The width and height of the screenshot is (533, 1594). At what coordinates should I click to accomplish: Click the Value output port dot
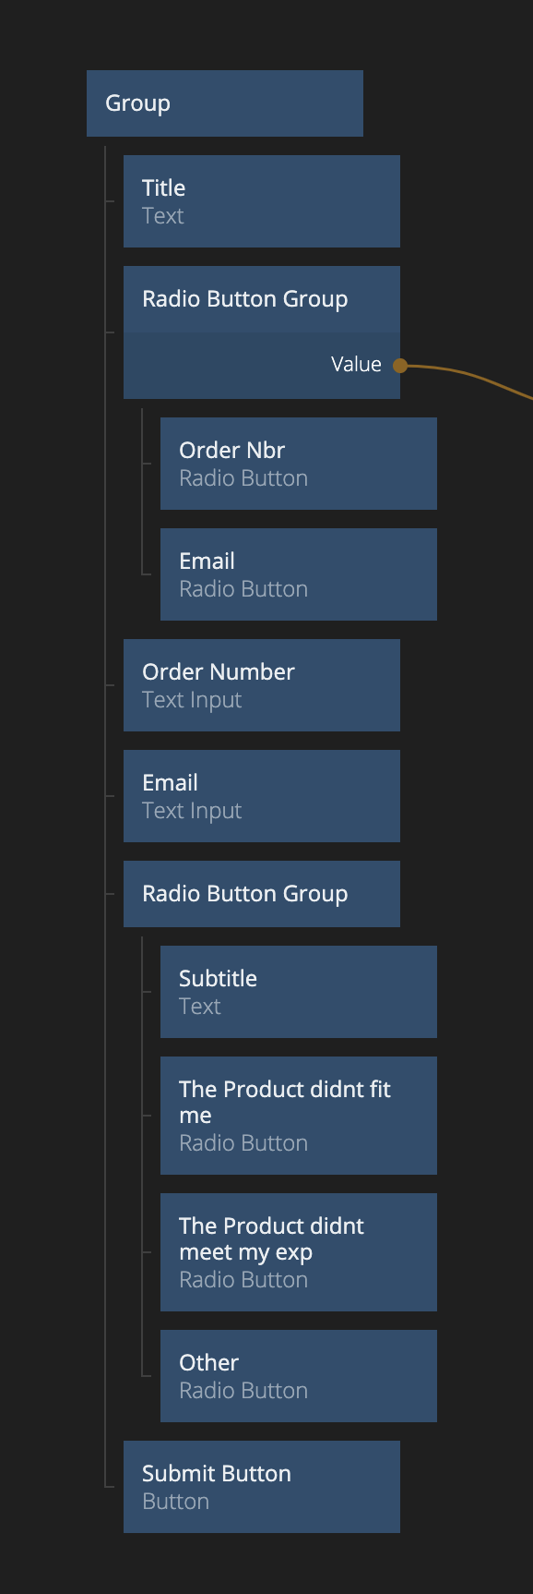click(399, 366)
